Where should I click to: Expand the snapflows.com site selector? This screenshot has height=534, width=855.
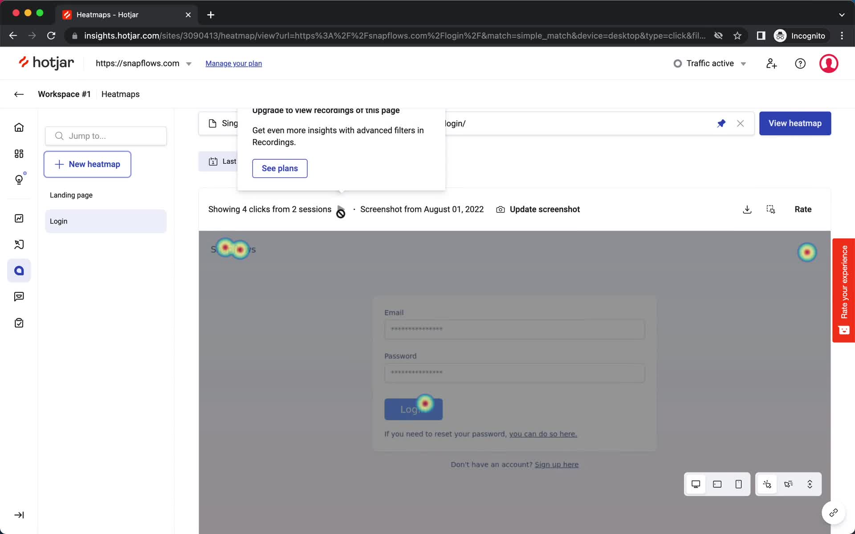[x=189, y=63]
